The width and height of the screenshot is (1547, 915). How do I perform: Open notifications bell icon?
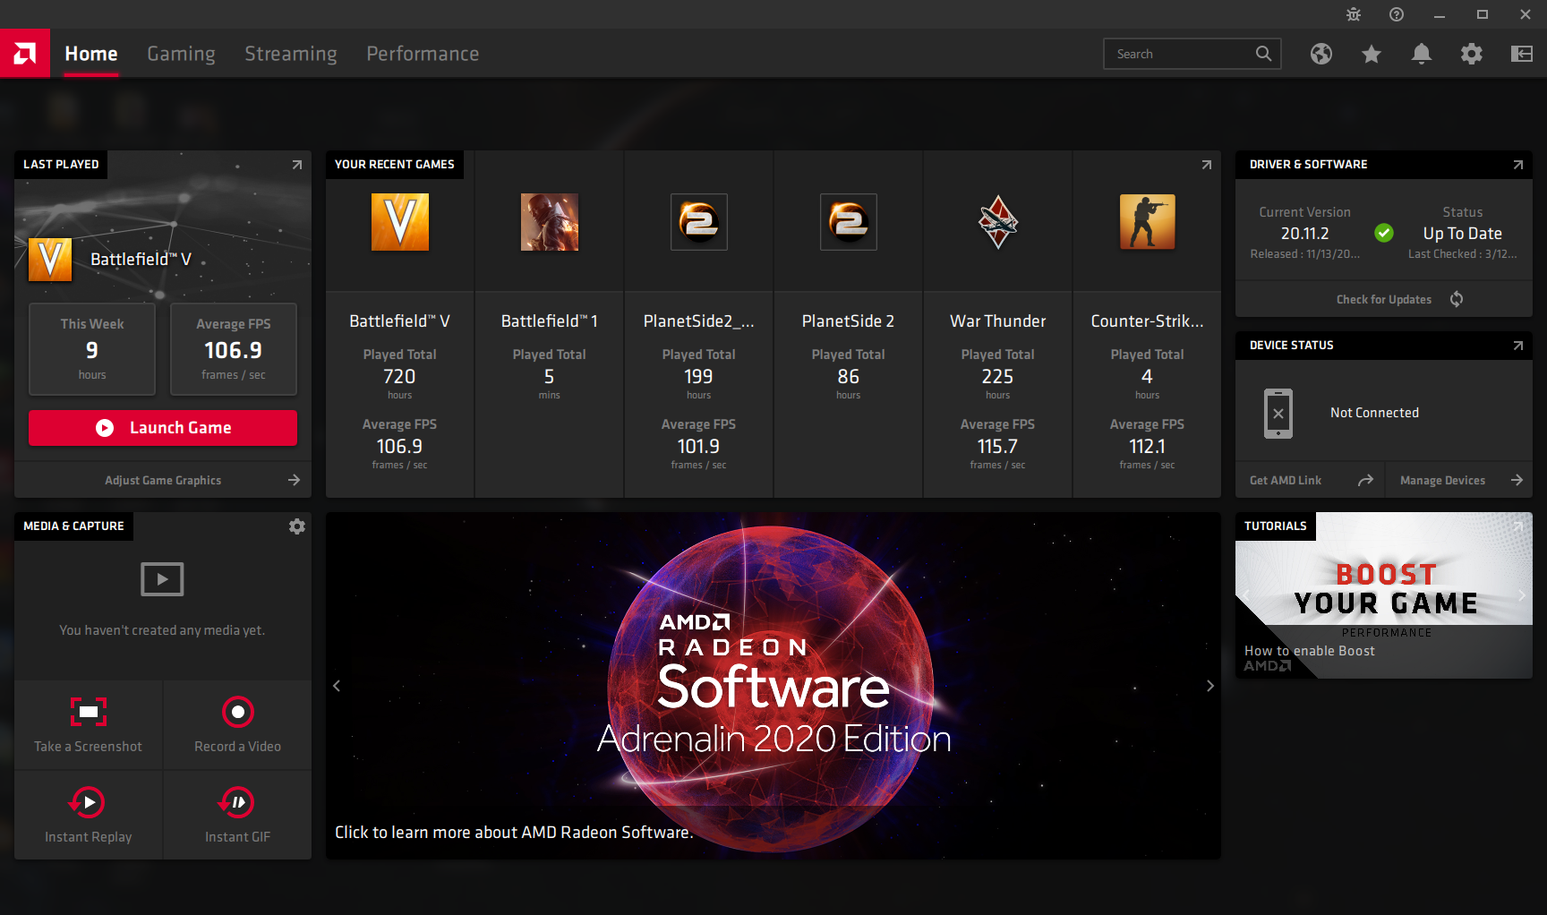[x=1421, y=54]
